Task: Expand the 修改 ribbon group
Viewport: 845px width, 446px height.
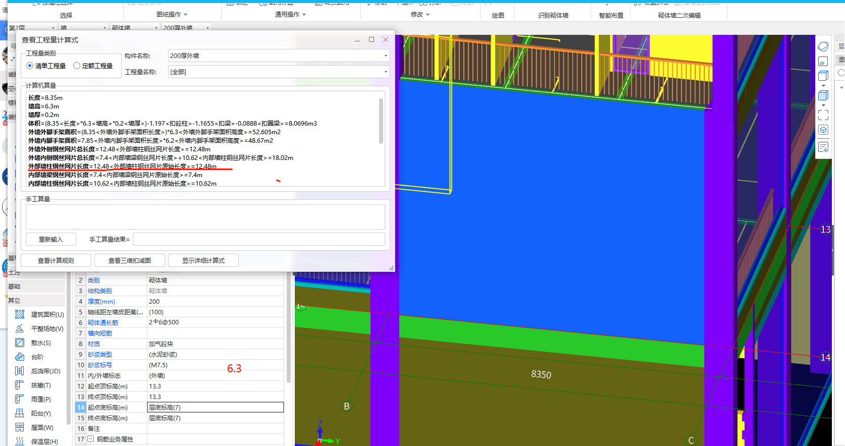Action: point(420,15)
